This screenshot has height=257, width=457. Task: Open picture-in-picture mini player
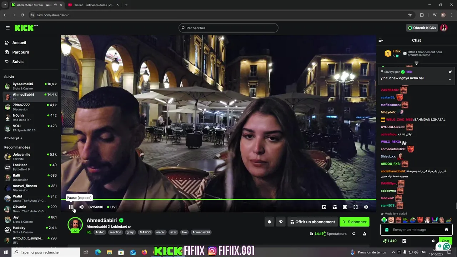(x=324, y=207)
